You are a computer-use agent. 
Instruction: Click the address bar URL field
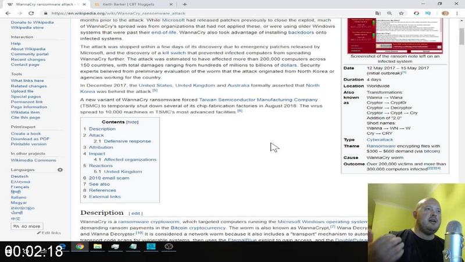click(x=208, y=13)
